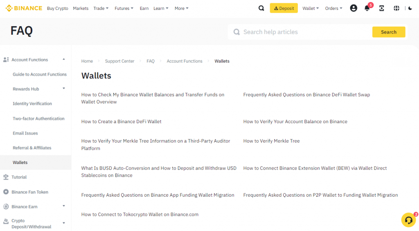Viewport: 419px width, 231px height.
Task: Click the yellow Deposit button
Action: click(284, 8)
